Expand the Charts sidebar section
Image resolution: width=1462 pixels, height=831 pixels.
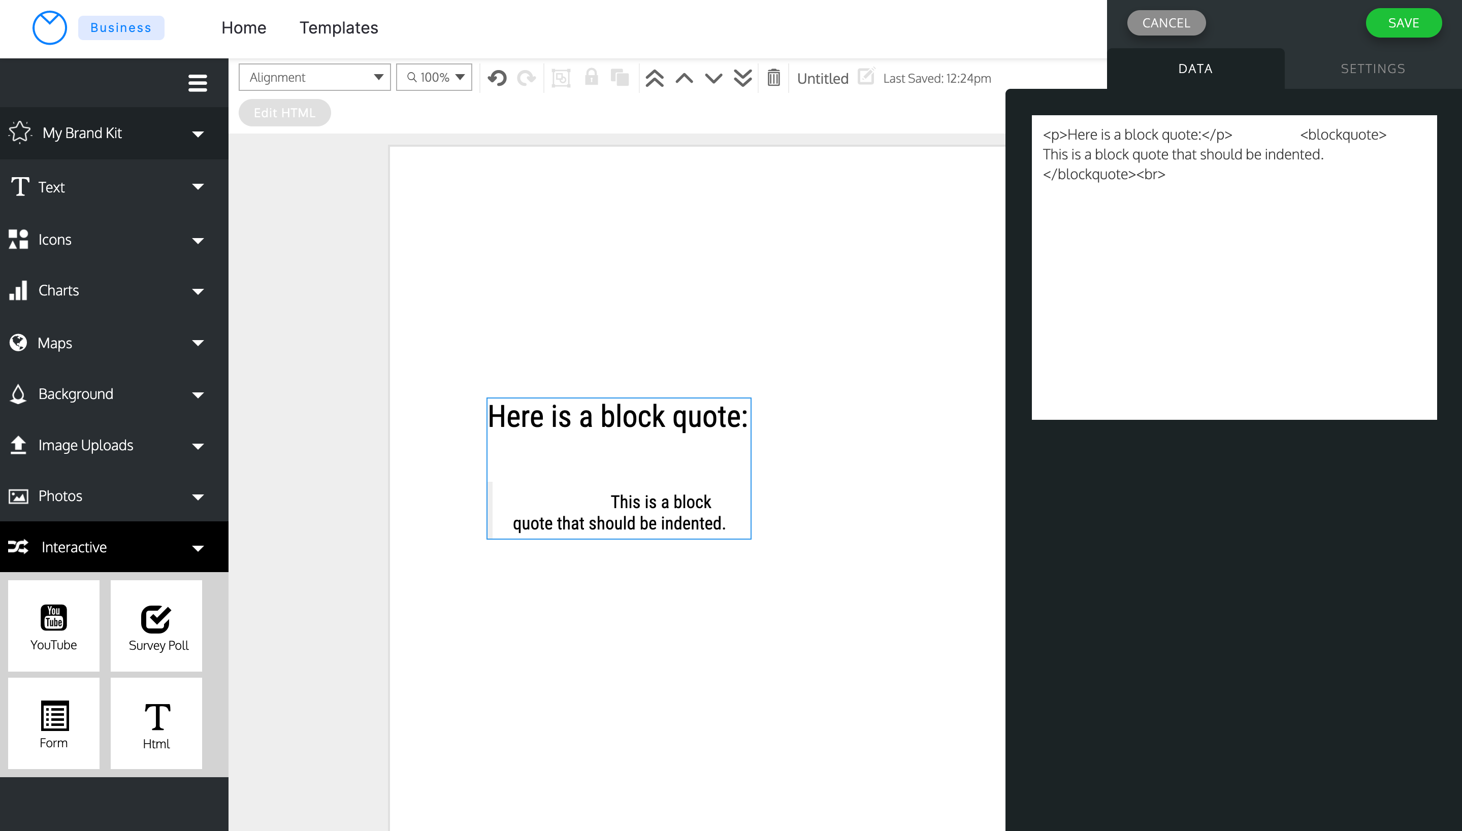pos(114,290)
